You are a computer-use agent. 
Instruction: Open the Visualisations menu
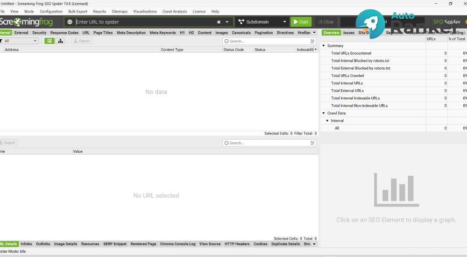tap(145, 11)
